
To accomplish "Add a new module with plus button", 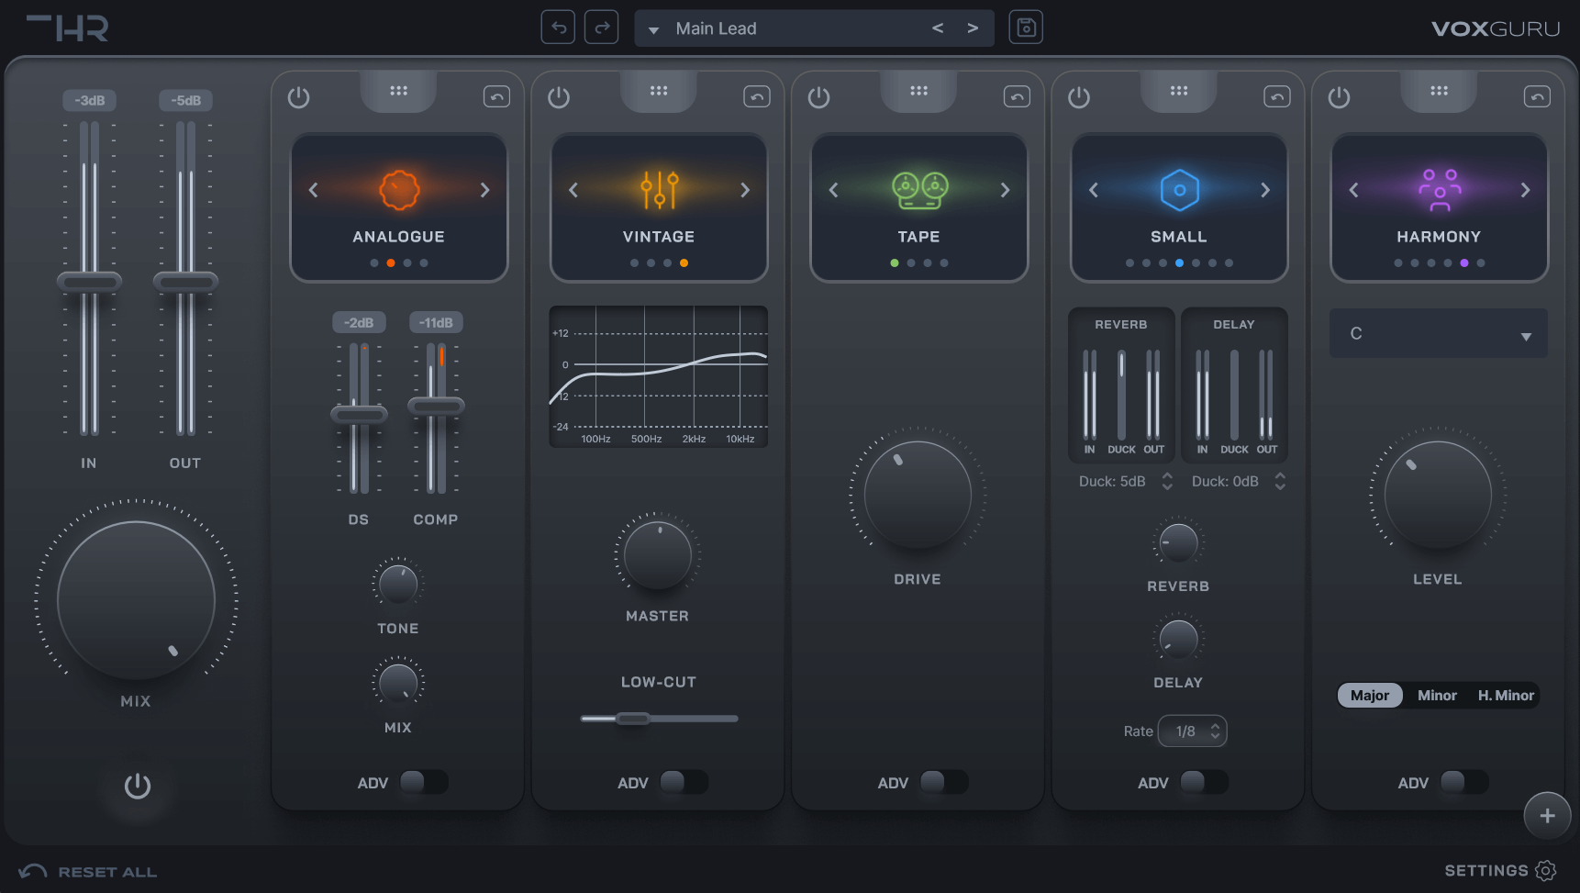I will click(x=1547, y=815).
